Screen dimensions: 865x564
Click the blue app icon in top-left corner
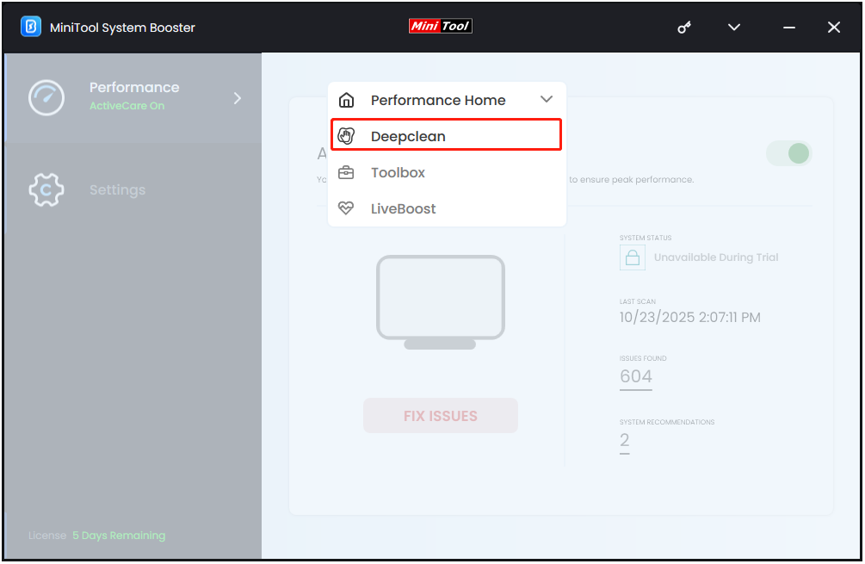[x=33, y=27]
